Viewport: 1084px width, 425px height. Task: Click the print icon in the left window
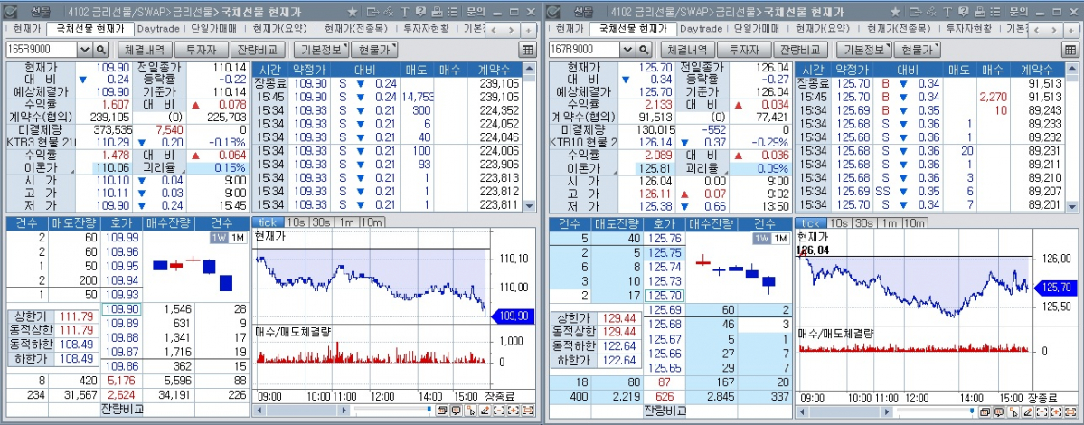click(x=437, y=12)
